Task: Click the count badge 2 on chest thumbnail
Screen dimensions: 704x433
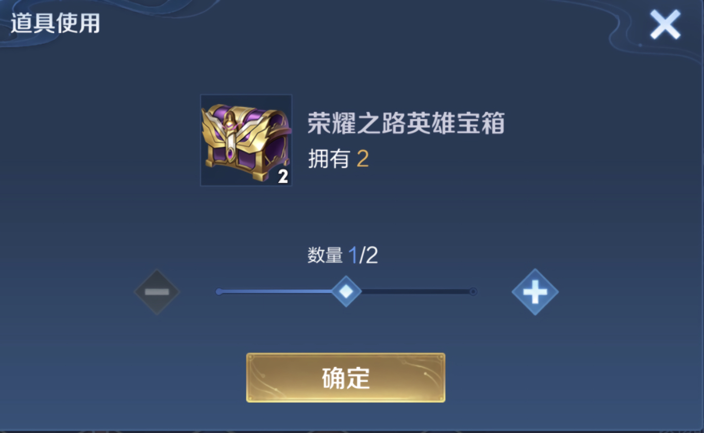Action: (x=283, y=177)
